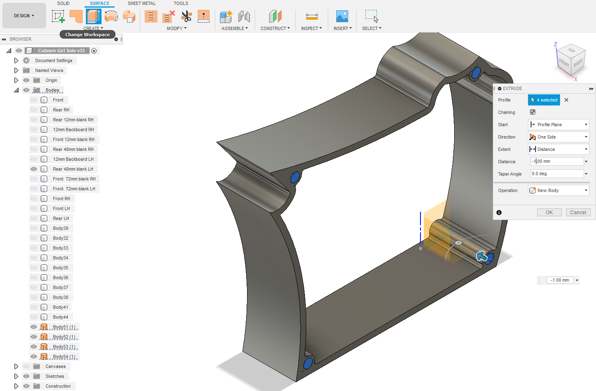
Task: Open the CONSTRUCT menu
Action: pyautogui.click(x=275, y=28)
